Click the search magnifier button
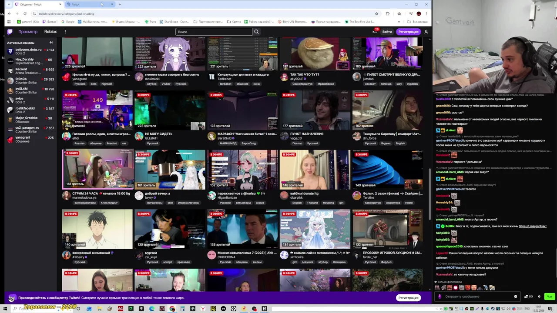The height and width of the screenshot is (313, 557). pyautogui.click(x=256, y=32)
